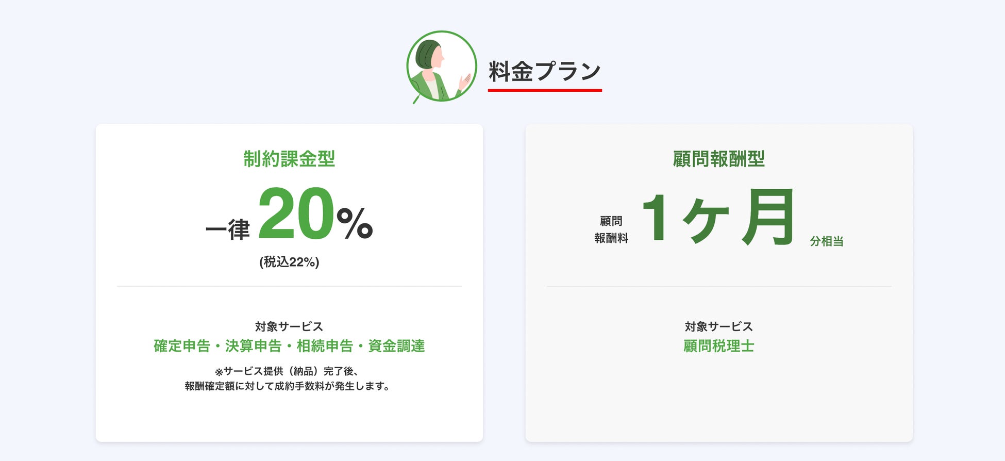Viewport: 1005px width, 461px height.
Task: Select the 顧問報酬型 plan title
Action: coord(718,159)
